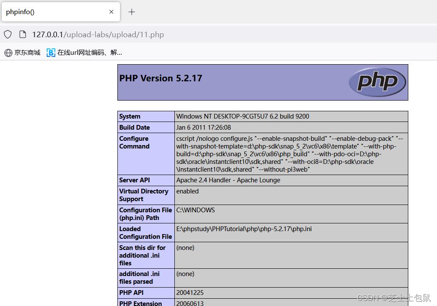Screen dimensions: 437x306
Task: Close the phpinfo() tab
Action: (111, 12)
